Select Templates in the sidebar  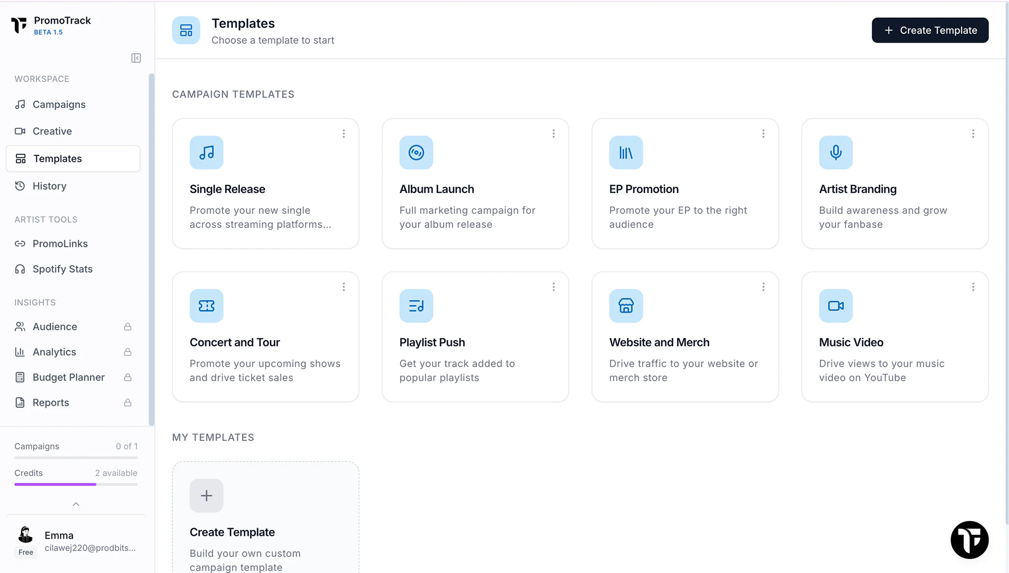click(x=73, y=159)
